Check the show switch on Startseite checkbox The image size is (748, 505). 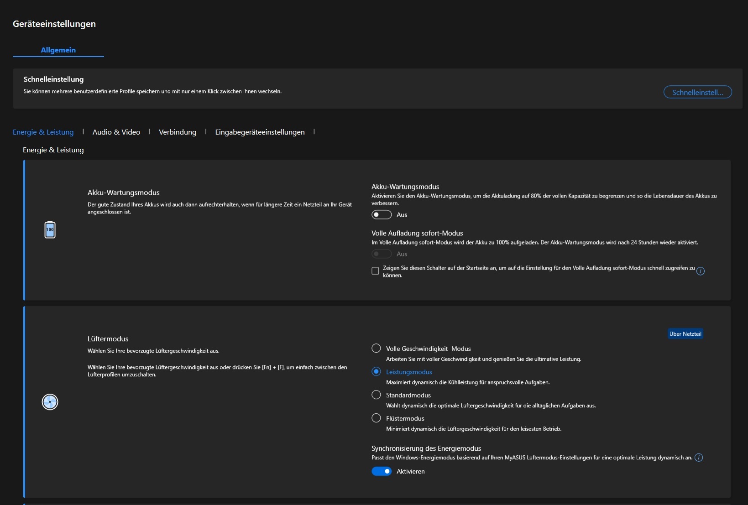click(x=375, y=271)
